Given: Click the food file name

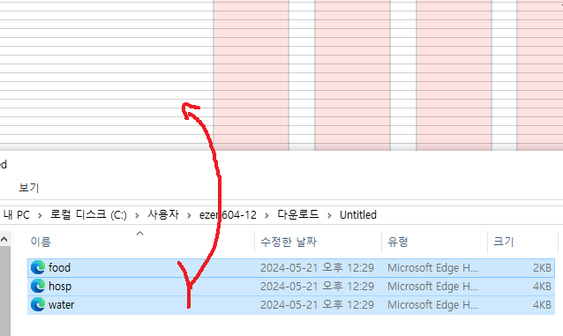Looking at the screenshot, I should click(x=60, y=268).
